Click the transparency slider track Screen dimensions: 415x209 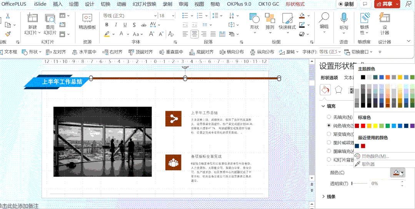360,183
